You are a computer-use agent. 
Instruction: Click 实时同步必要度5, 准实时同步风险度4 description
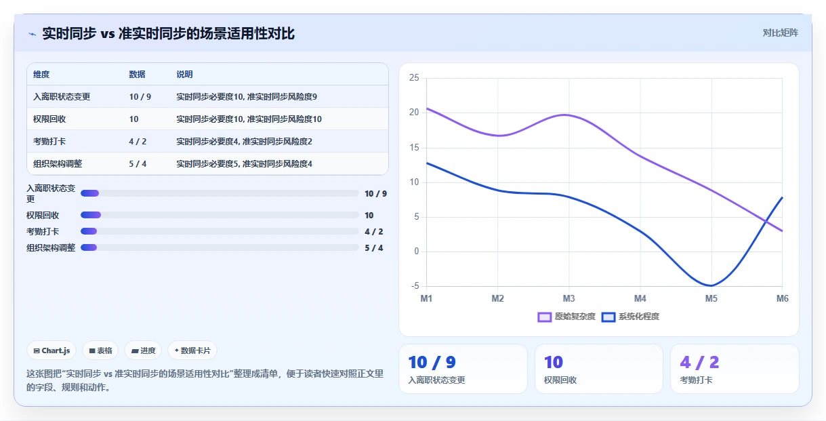click(245, 164)
